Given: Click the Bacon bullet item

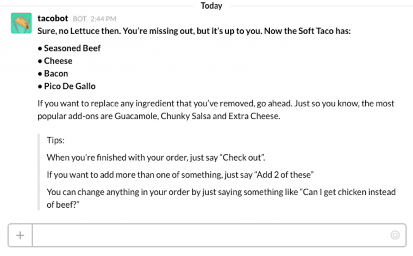Looking at the screenshot, I should (x=53, y=73).
